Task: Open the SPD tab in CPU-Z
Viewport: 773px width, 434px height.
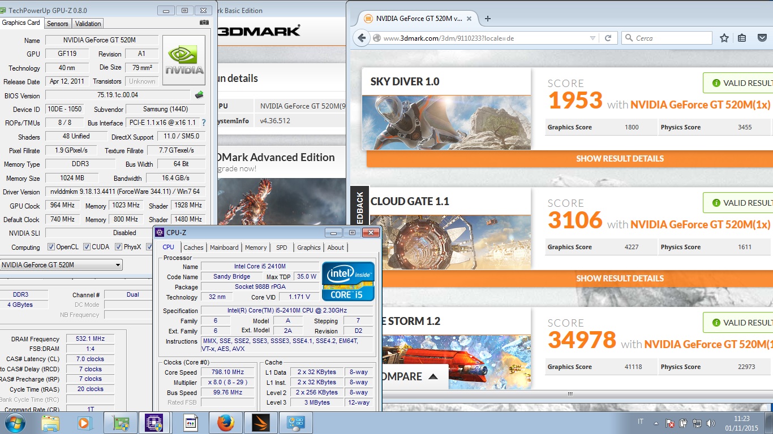Action: pos(281,248)
